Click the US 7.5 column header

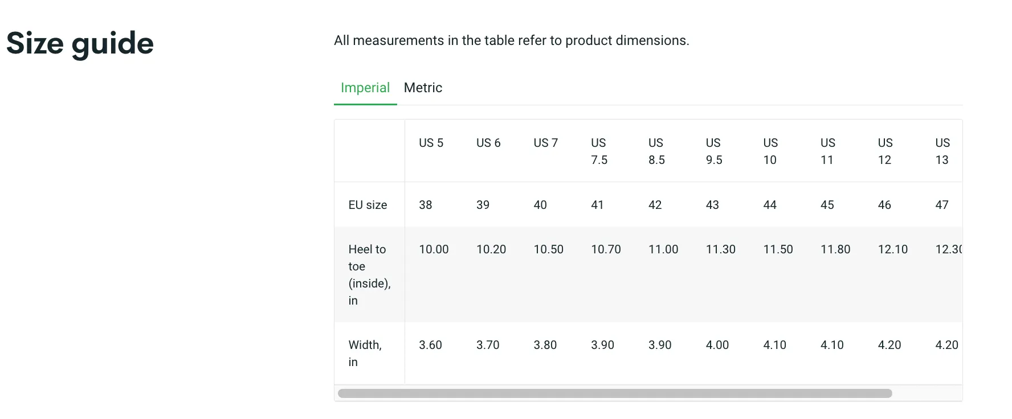coord(599,151)
